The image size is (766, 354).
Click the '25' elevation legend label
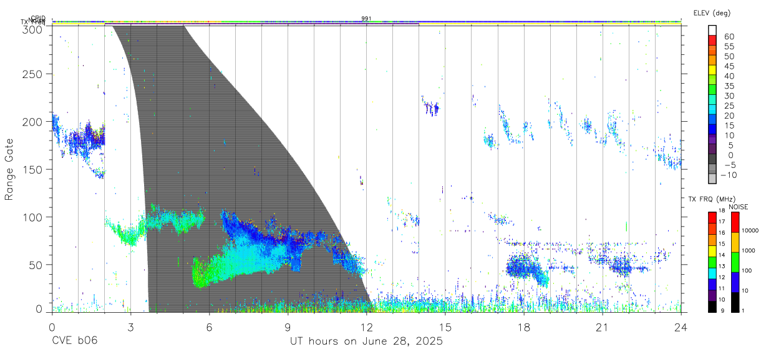coord(729,106)
